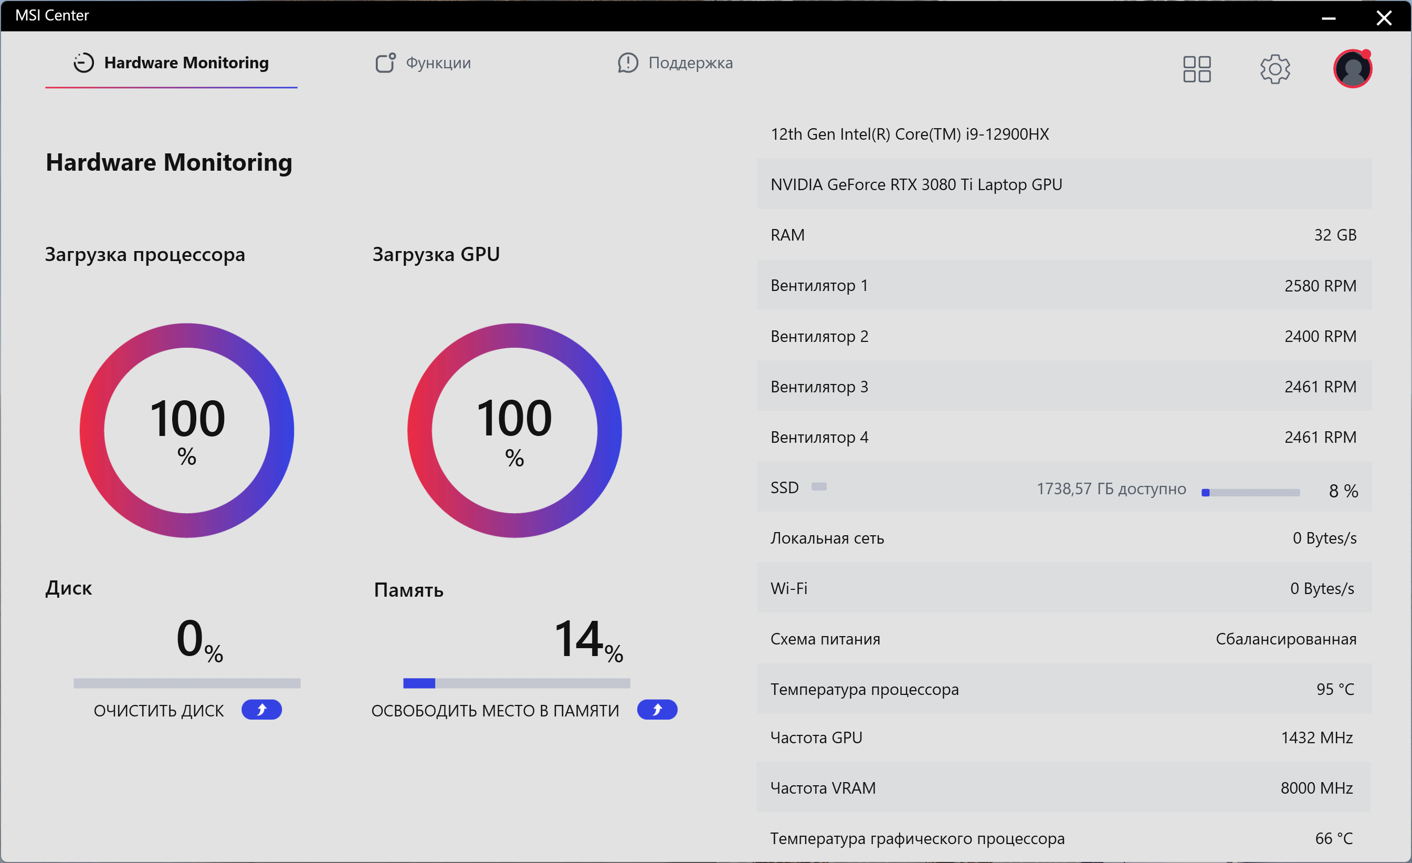Click the disk cleanup arrow icon
This screenshot has height=863, width=1412.
(261, 710)
